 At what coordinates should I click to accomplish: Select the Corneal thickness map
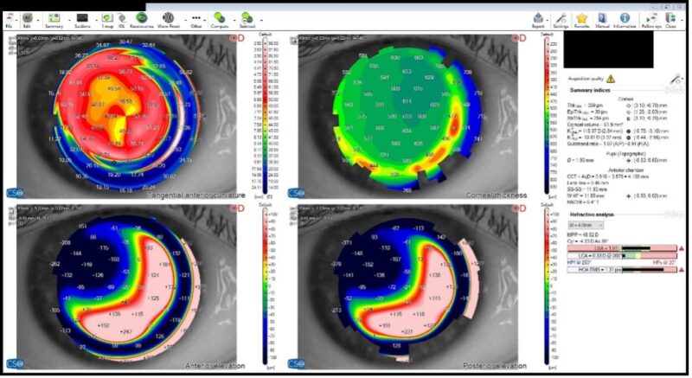(407, 117)
